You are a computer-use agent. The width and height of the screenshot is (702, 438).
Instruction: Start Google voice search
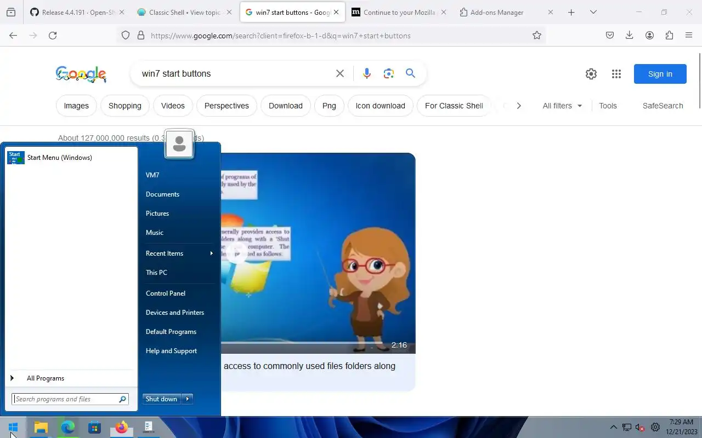point(367,73)
